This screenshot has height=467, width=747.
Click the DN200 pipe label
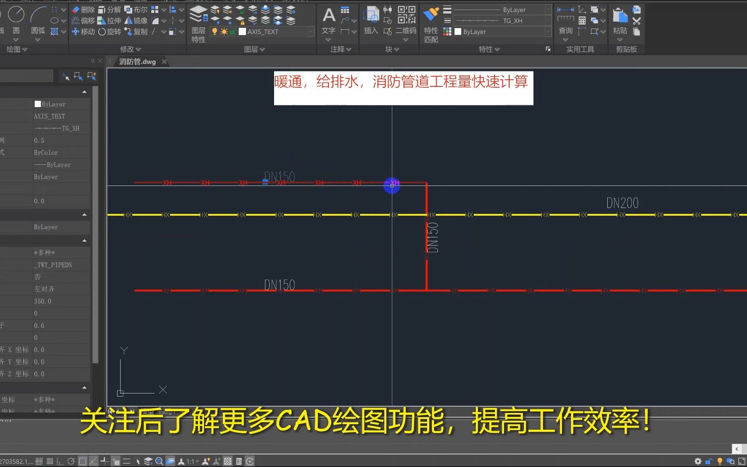point(622,203)
